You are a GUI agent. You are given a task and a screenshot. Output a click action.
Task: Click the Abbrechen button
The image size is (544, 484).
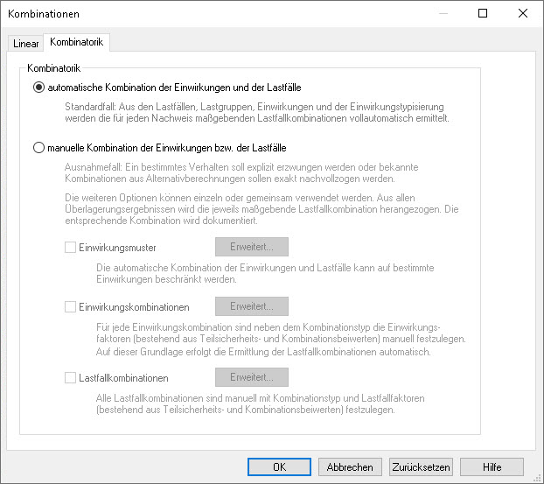(x=350, y=467)
